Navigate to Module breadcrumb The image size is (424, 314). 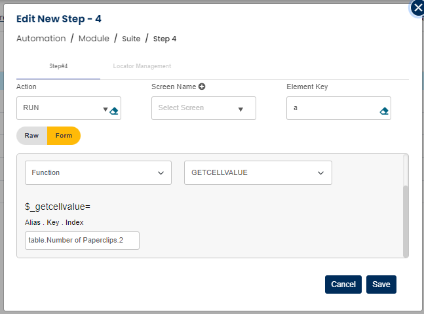tap(94, 39)
